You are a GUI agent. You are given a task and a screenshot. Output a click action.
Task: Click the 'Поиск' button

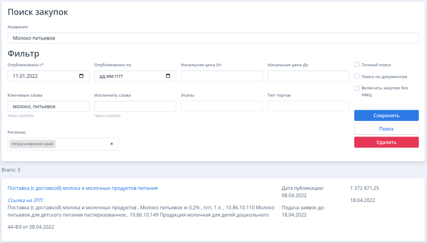(386, 129)
